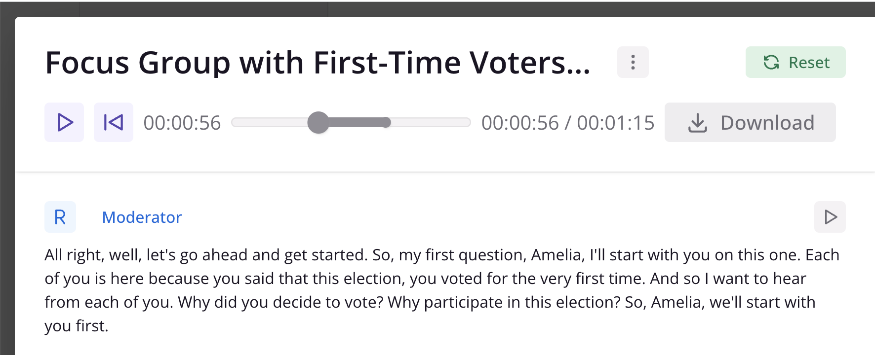
Task: Click the 00:01:15 total duration text
Action: point(616,123)
